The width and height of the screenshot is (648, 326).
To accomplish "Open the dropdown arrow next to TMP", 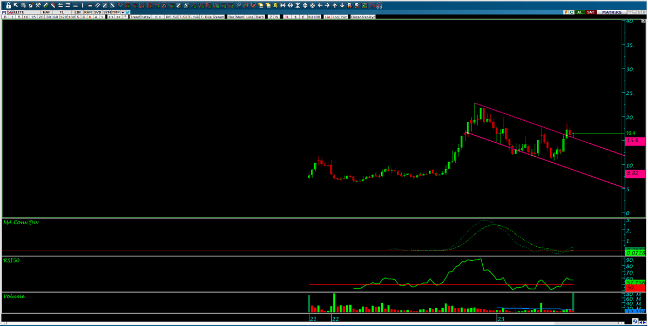I will [x=123, y=12].
